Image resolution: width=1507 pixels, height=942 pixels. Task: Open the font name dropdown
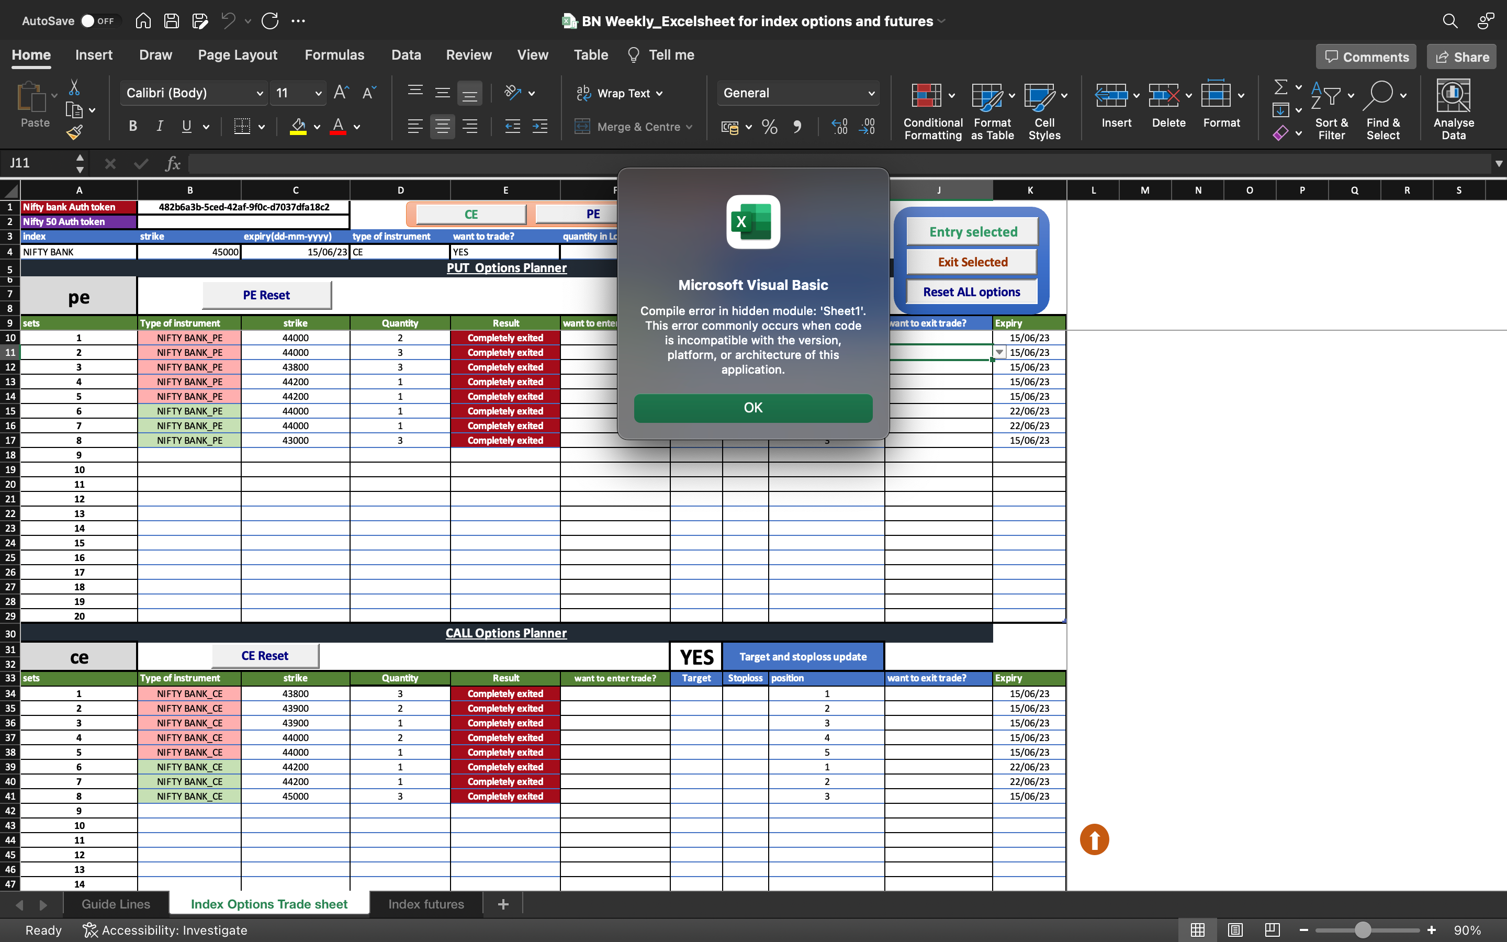(259, 94)
